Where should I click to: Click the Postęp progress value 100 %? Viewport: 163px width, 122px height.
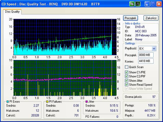click(152, 105)
